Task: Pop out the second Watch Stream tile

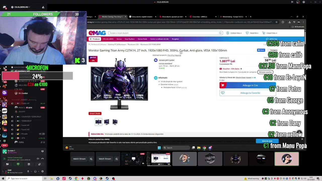Action: pos(116,159)
